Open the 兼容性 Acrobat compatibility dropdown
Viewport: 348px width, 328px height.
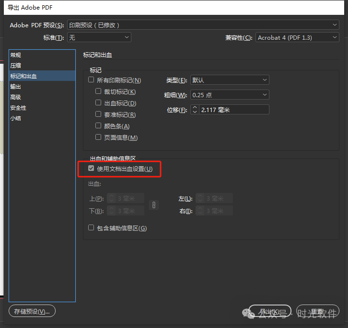click(297, 37)
